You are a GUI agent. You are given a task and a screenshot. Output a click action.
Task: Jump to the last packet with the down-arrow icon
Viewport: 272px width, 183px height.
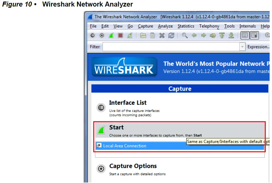click(x=231, y=36)
